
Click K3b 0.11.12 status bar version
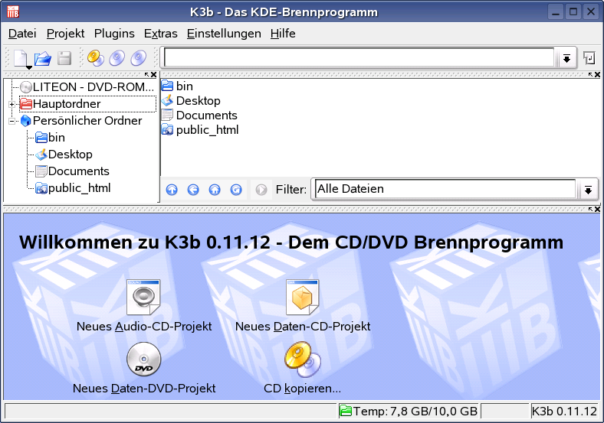point(564,411)
